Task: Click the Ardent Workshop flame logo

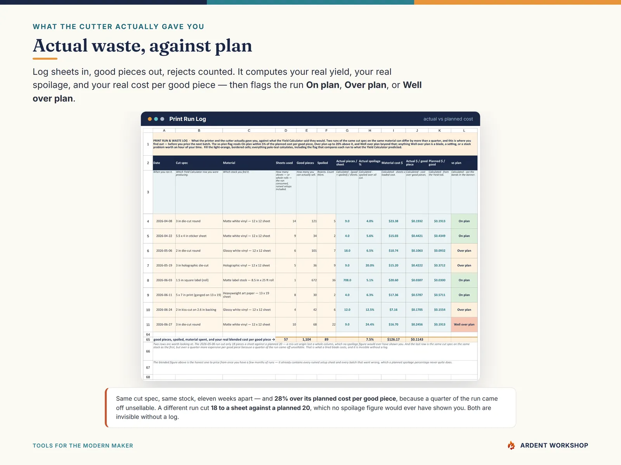Action: 511,446
